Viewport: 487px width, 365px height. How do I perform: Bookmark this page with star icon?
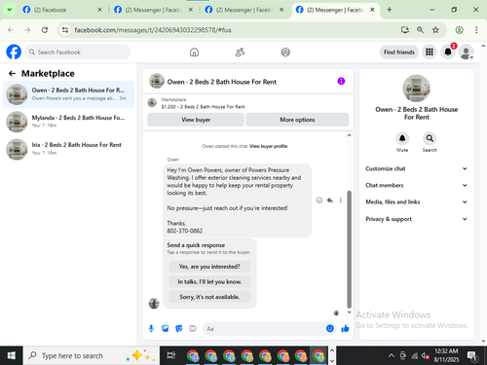click(x=435, y=30)
